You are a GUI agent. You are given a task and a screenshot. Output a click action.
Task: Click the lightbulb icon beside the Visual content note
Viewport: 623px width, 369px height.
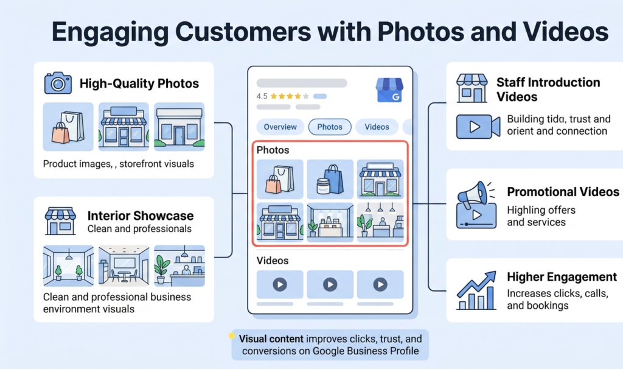[232, 336]
